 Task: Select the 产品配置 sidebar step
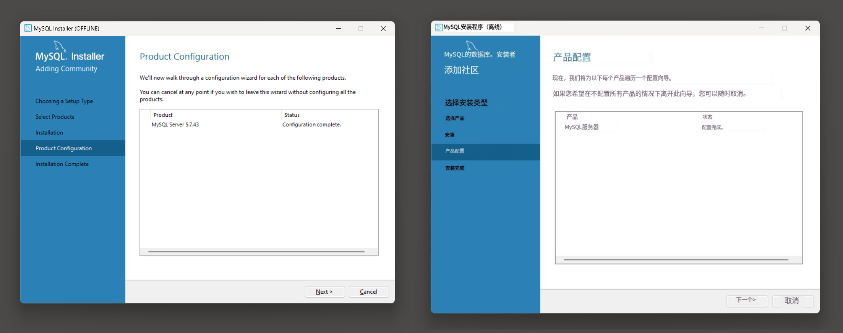pyautogui.click(x=485, y=151)
